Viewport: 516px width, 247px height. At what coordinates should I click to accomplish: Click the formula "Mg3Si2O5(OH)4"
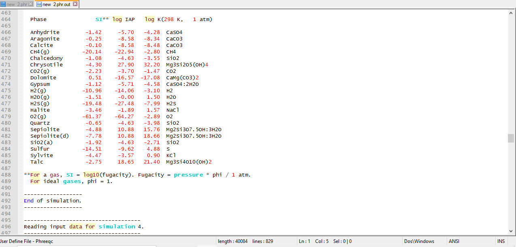(x=188, y=65)
